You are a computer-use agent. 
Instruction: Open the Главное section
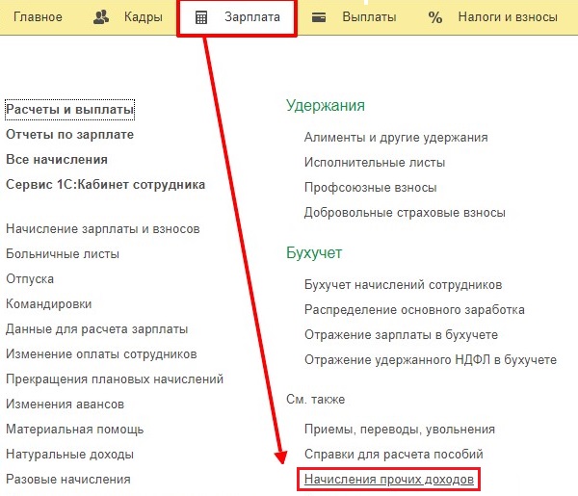[38, 17]
